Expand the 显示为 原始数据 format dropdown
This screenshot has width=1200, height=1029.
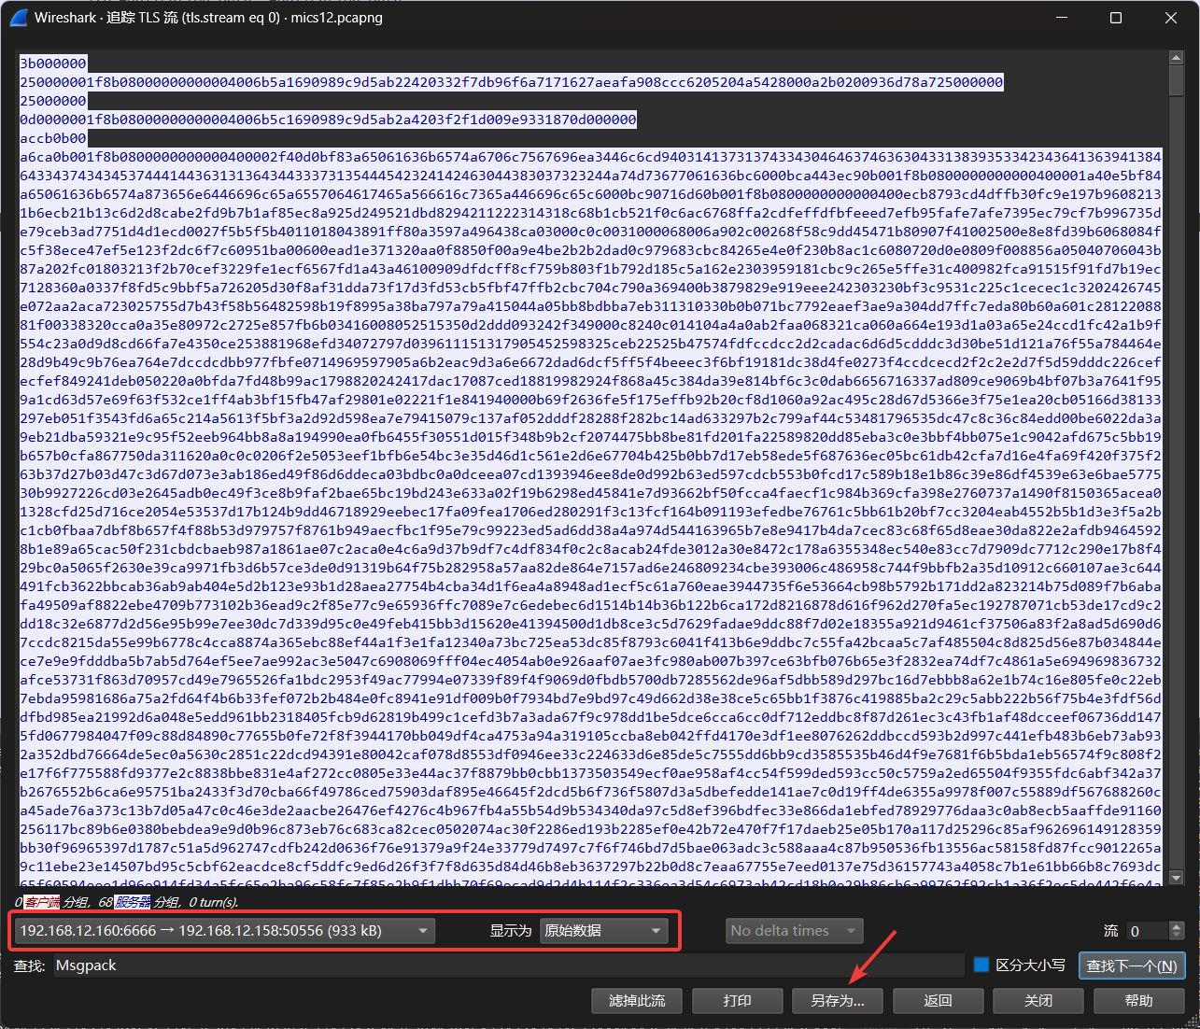pos(604,931)
